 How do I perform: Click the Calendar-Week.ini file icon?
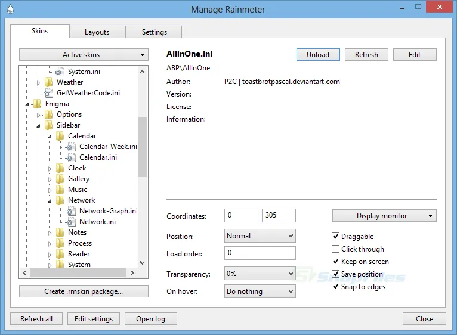click(71, 147)
